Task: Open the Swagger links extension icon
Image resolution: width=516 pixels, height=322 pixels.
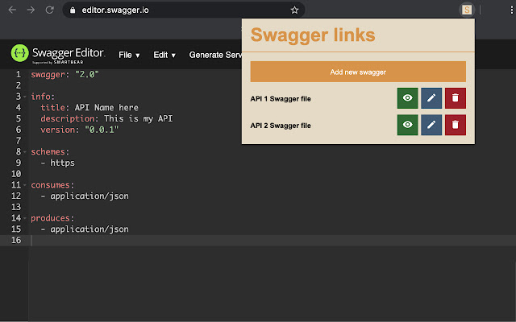Action: click(467, 10)
